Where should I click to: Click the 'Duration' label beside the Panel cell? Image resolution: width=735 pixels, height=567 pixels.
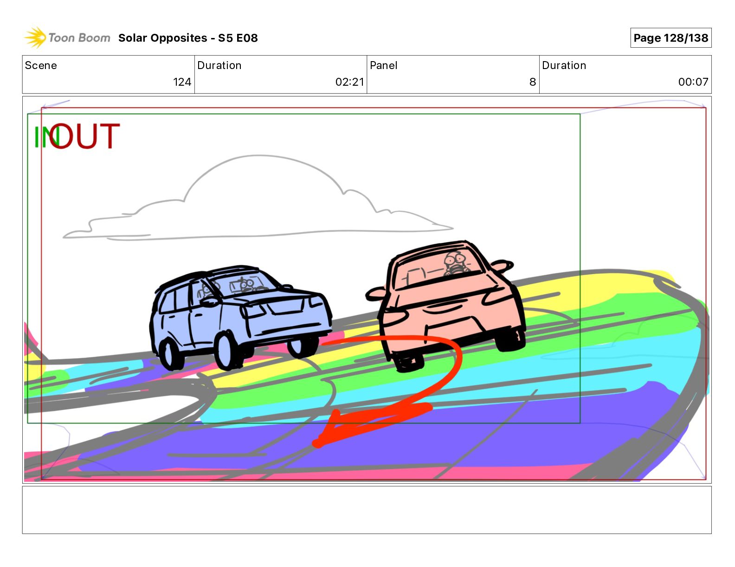pos(564,65)
